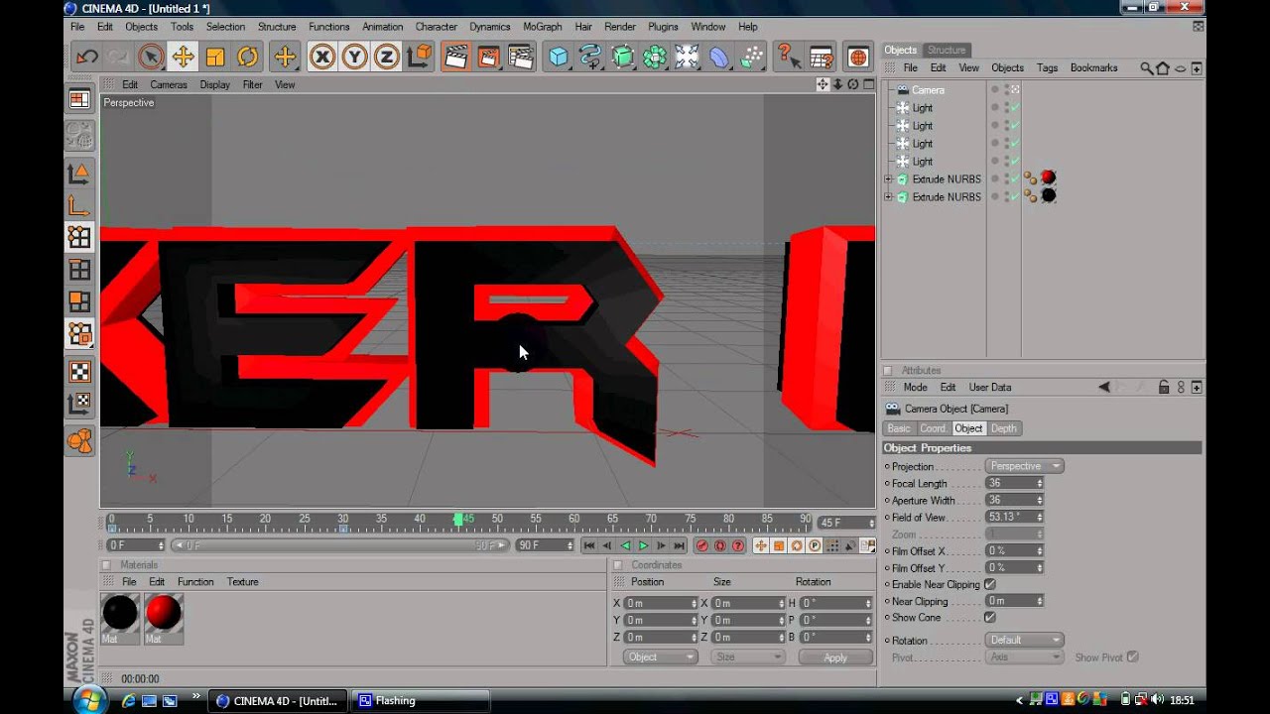Click the Record keyframe button
Viewport: 1270px width, 714px height.
(702, 545)
